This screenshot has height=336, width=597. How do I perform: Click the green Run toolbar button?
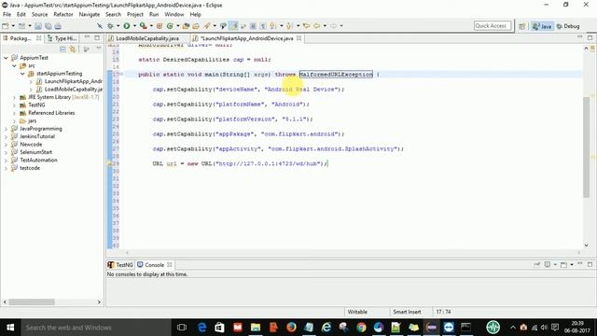[x=127, y=26]
